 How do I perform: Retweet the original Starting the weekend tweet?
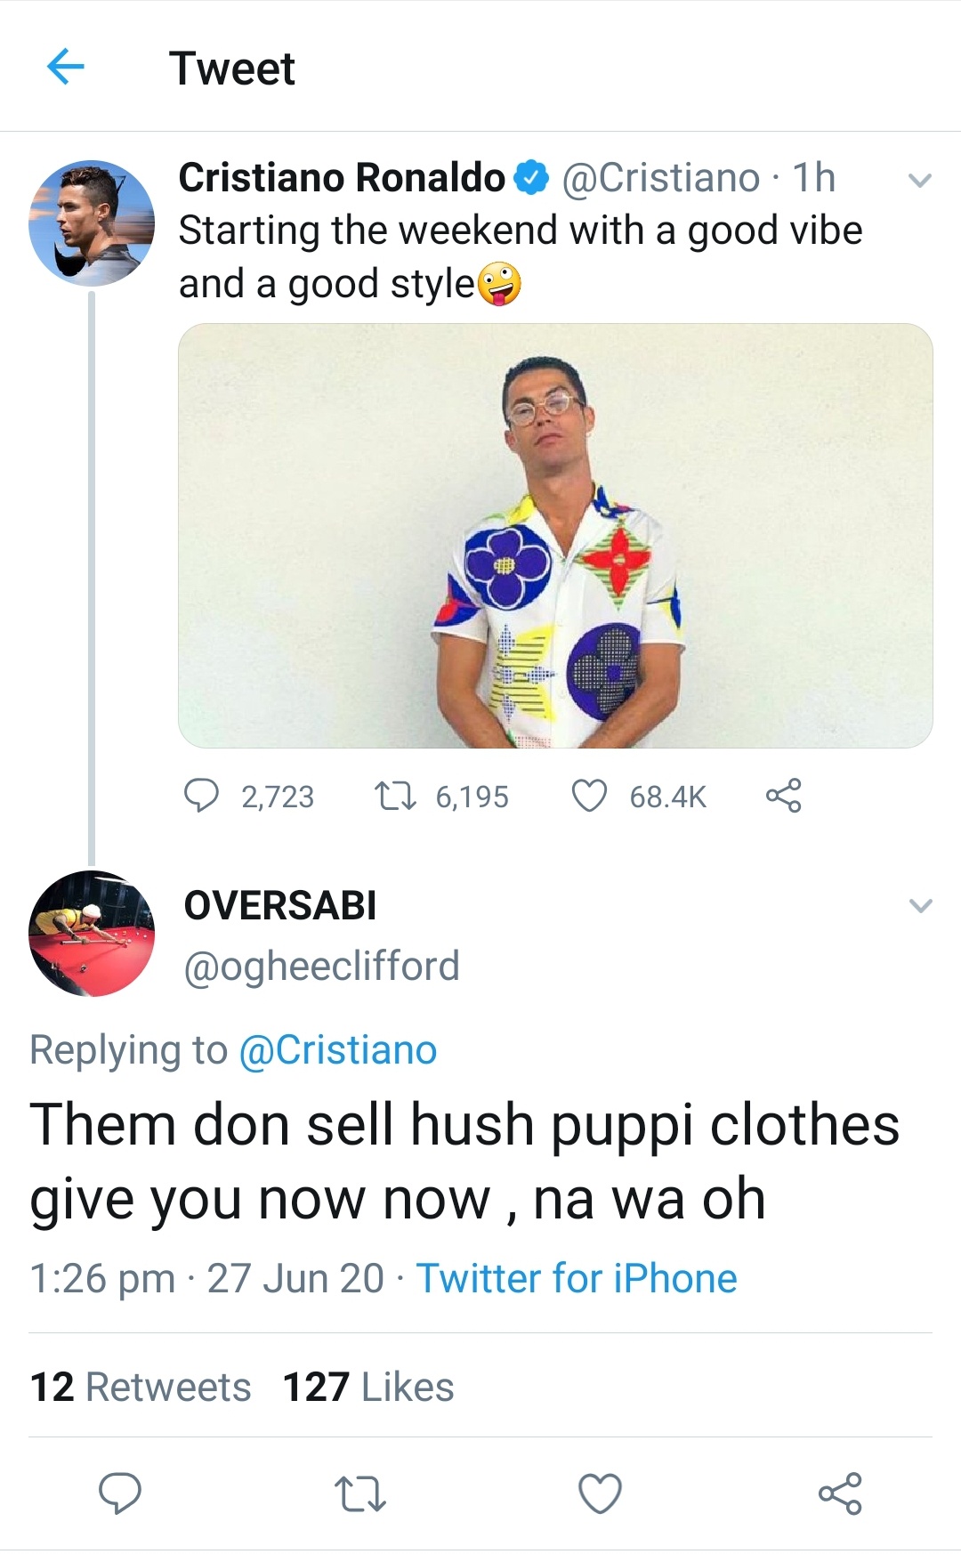click(x=394, y=796)
